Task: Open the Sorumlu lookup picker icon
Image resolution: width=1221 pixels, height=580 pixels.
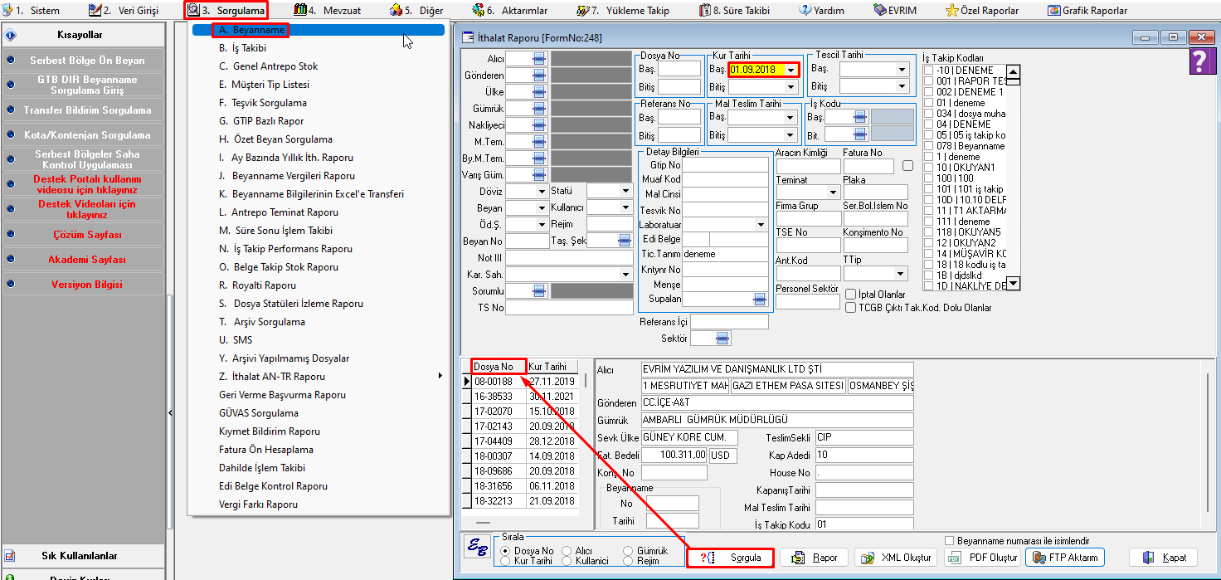Action: coord(539,290)
